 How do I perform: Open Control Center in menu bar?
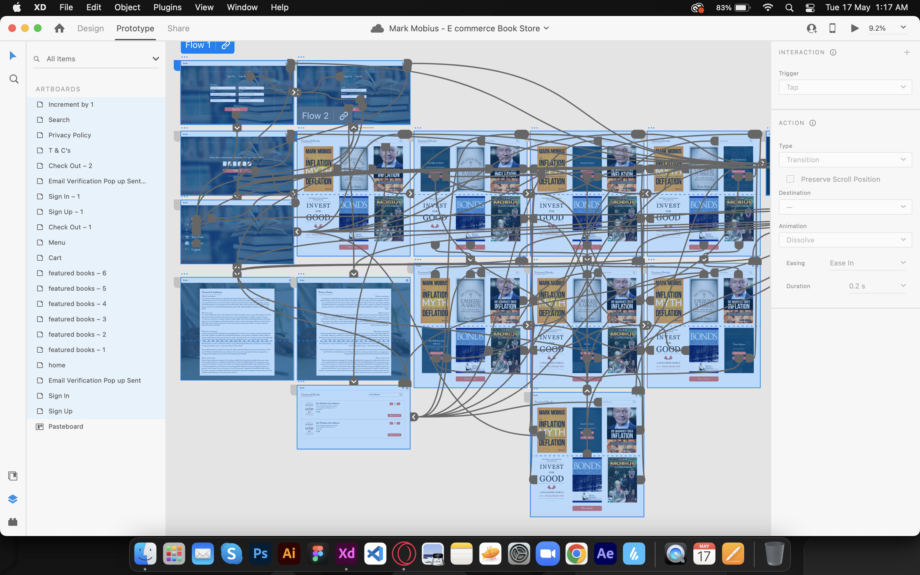pos(810,8)
